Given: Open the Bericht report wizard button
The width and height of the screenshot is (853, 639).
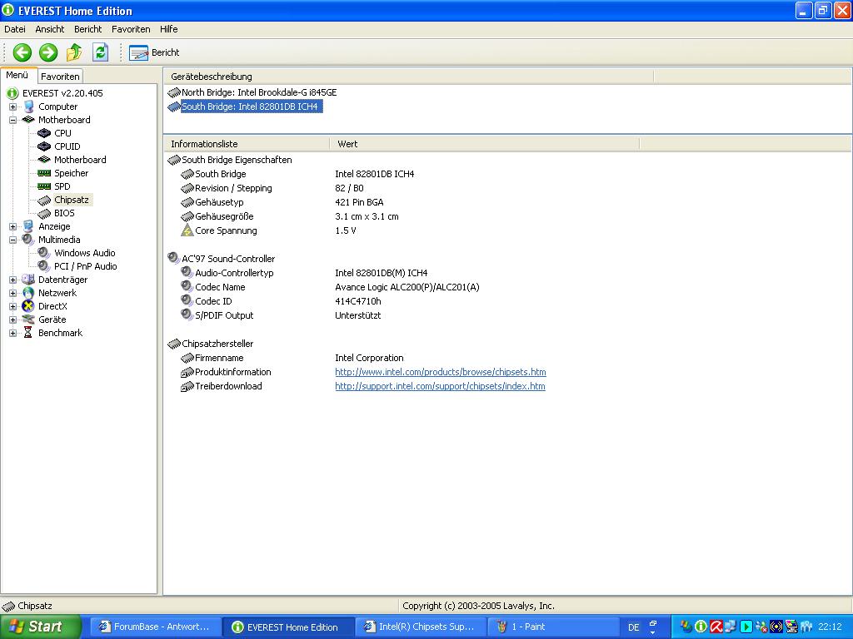Looking at the screenshot, I should [x=154, y=52].
